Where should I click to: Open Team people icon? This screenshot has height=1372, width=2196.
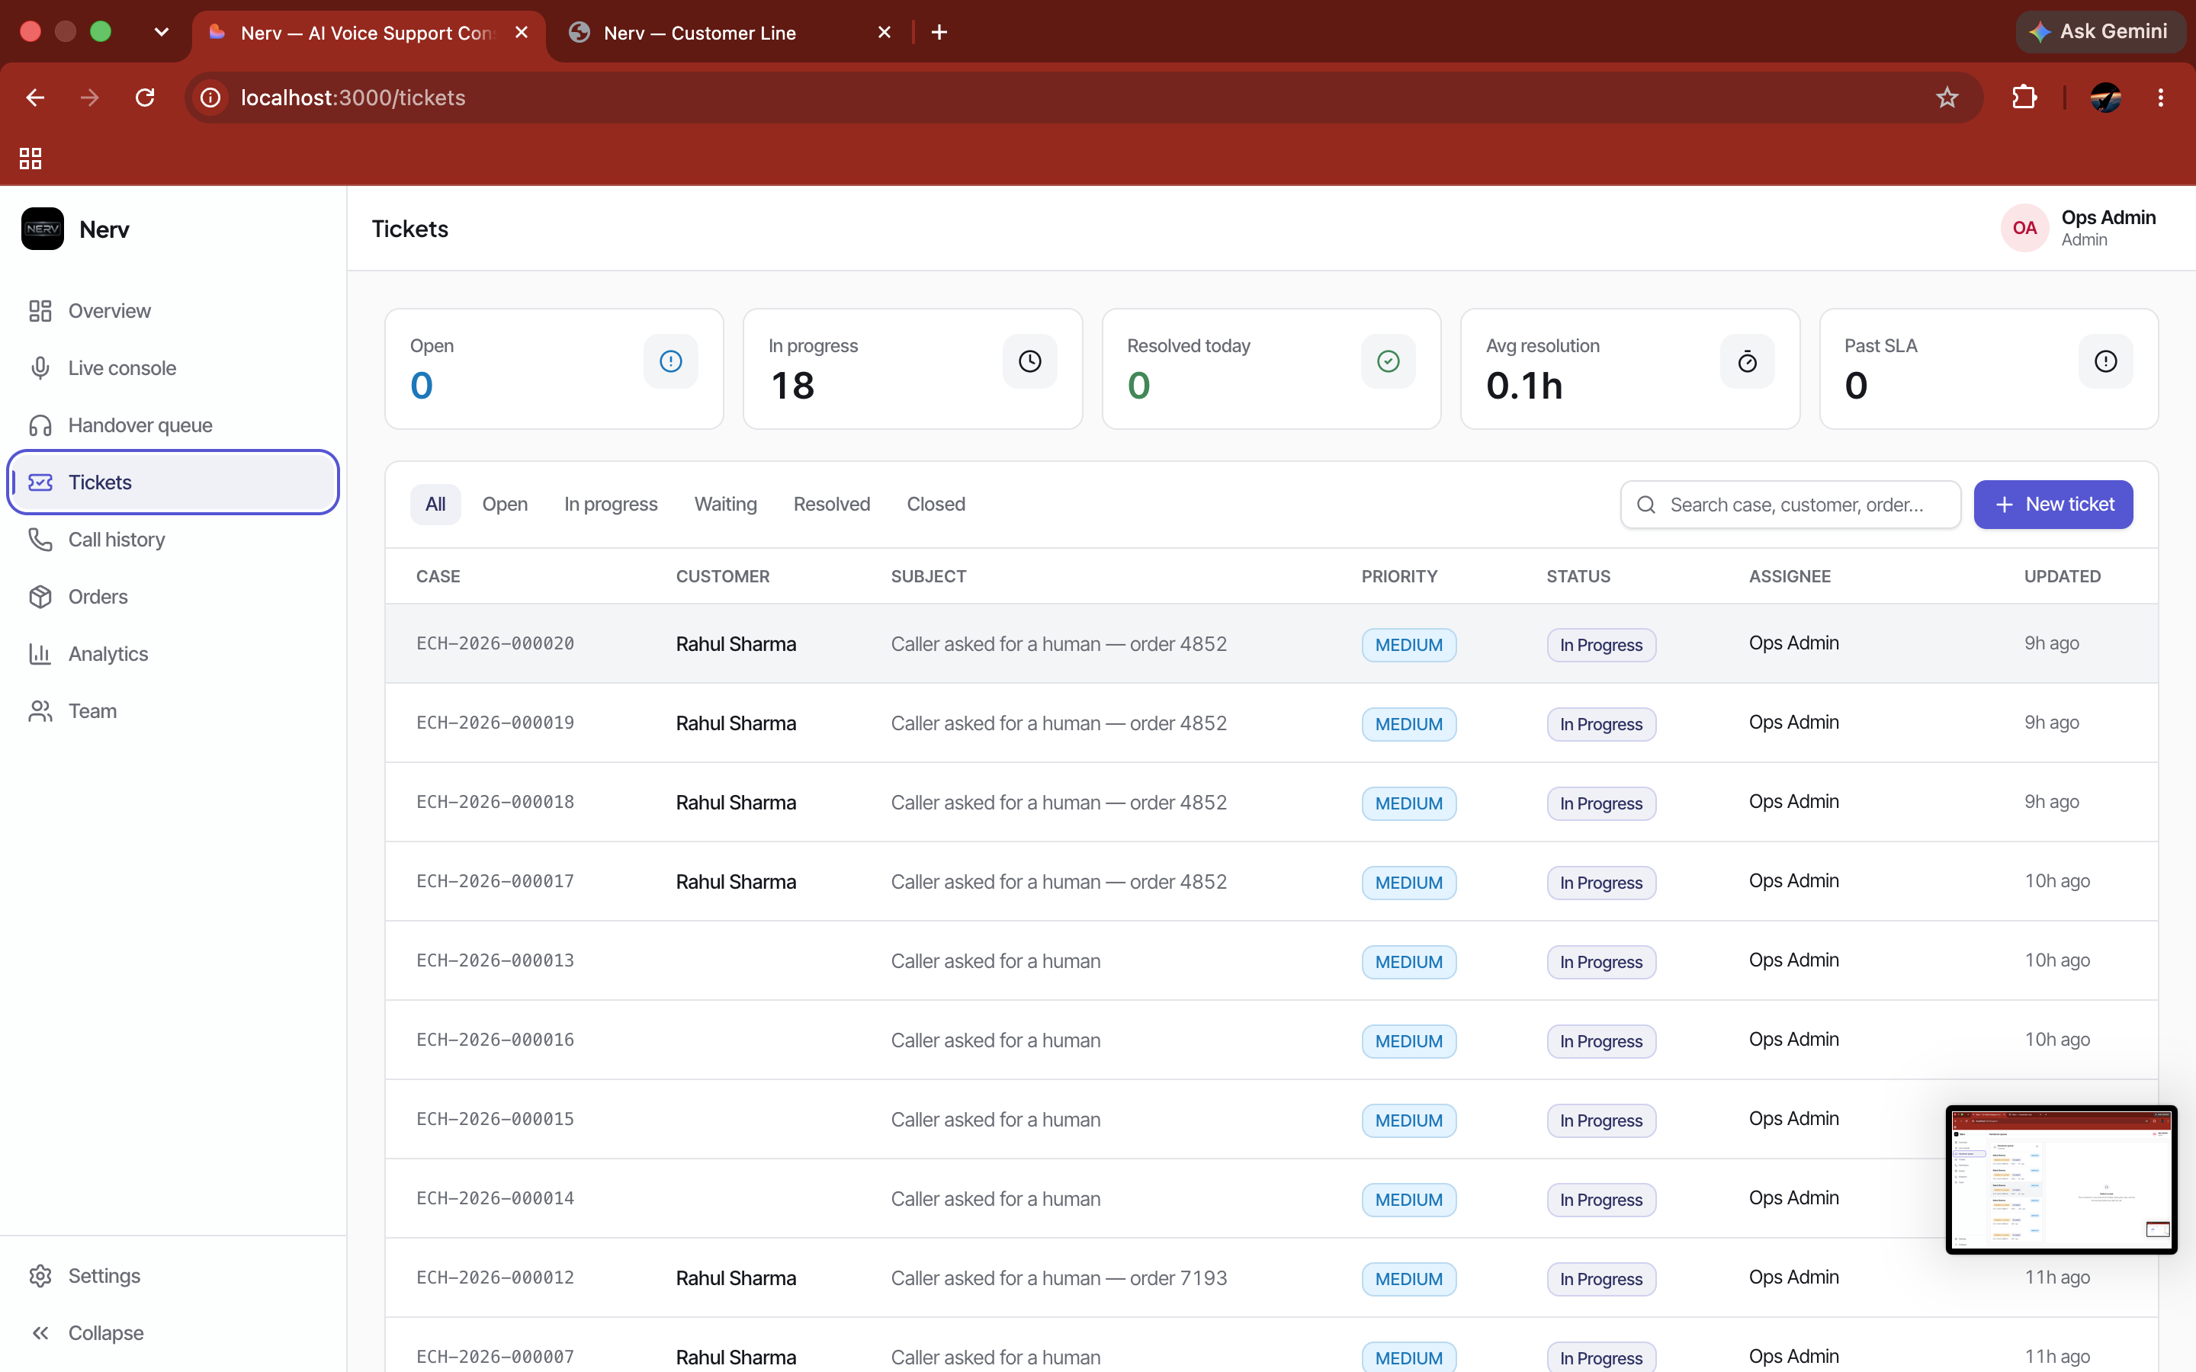(40, 710)
